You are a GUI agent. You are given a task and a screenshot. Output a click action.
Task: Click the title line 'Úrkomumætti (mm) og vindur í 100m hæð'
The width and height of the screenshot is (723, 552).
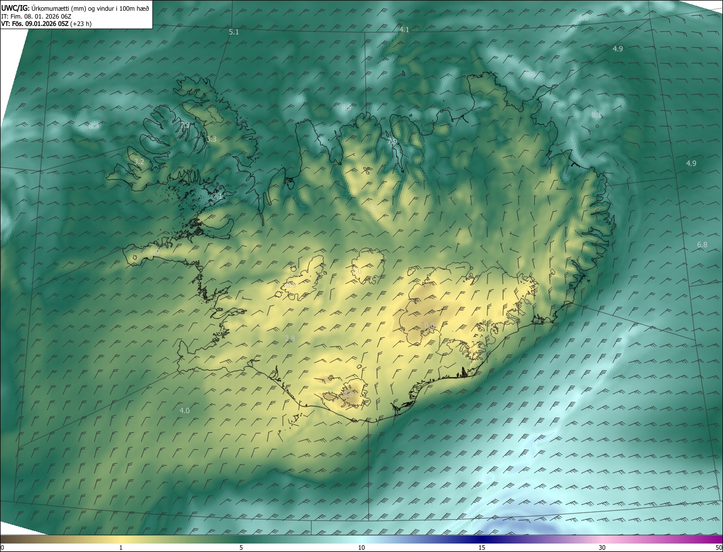[x=90, y=7]
